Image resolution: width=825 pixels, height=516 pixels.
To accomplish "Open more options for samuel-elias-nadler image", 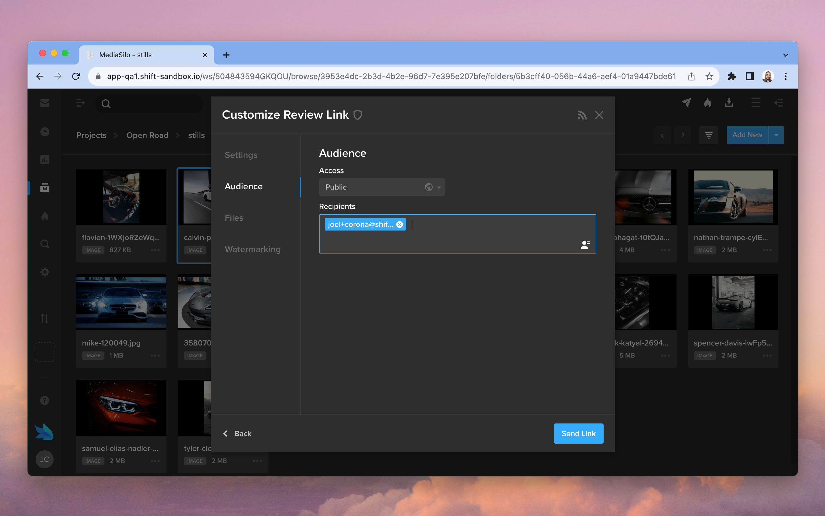I will click(155, 461).
